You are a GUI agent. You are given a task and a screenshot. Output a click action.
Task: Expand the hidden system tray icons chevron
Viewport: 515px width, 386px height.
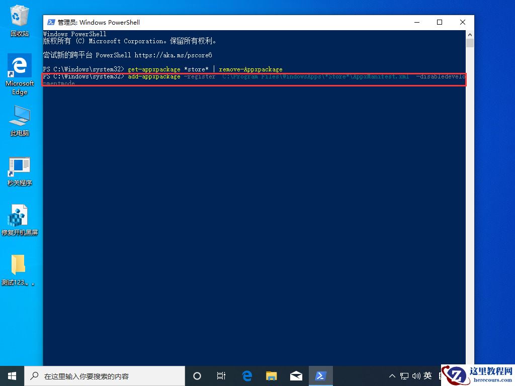tap(392, 376)
